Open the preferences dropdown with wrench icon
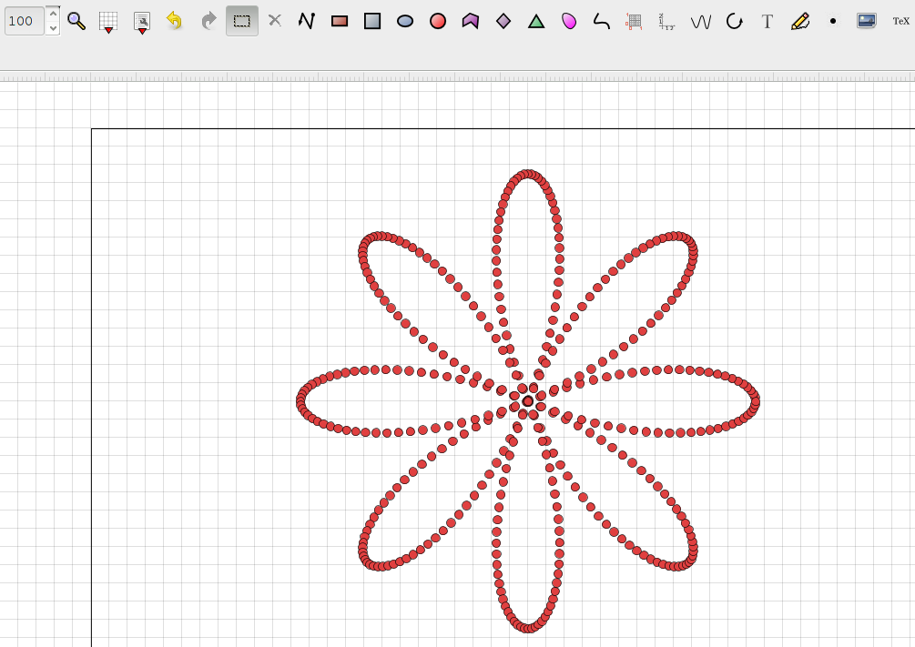The width and height of the screenshot is (915, 647). (x=142, y=22)
